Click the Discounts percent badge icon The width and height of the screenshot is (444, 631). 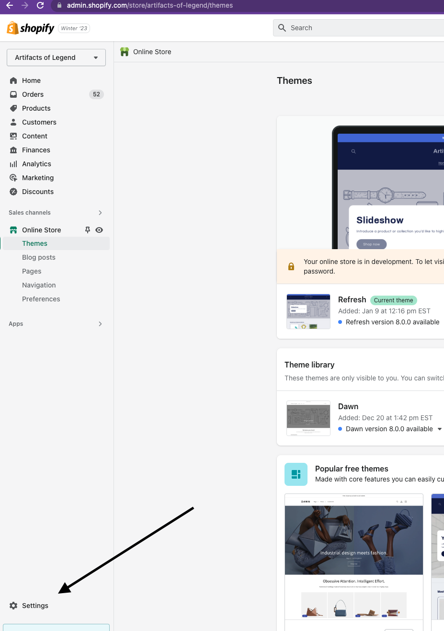(x=13, y=192)
